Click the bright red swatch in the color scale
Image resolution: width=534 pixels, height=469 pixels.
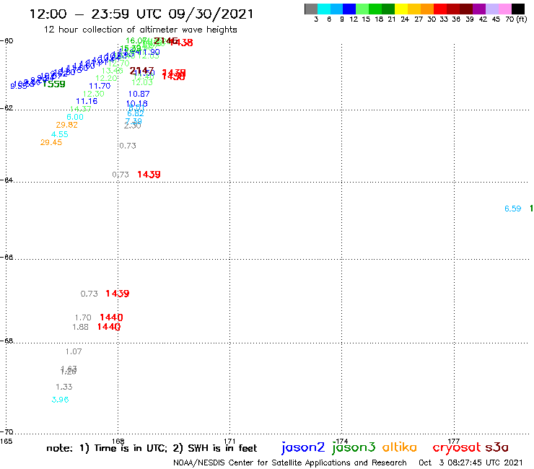440,9
